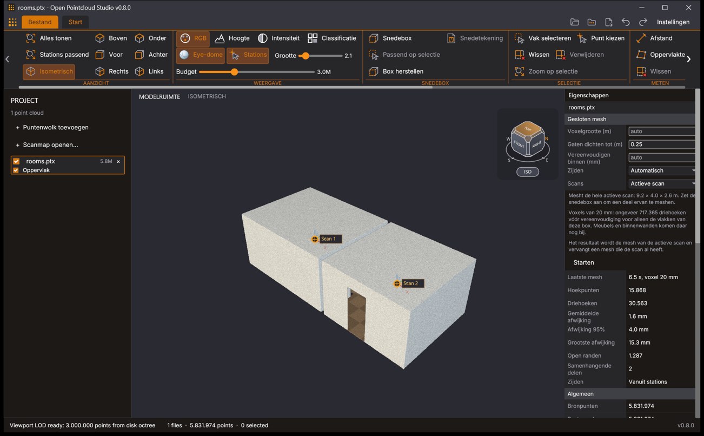Toggle the Eye-dome lighting button
Screen dimensions: 704x436
(x=201, y=55)
